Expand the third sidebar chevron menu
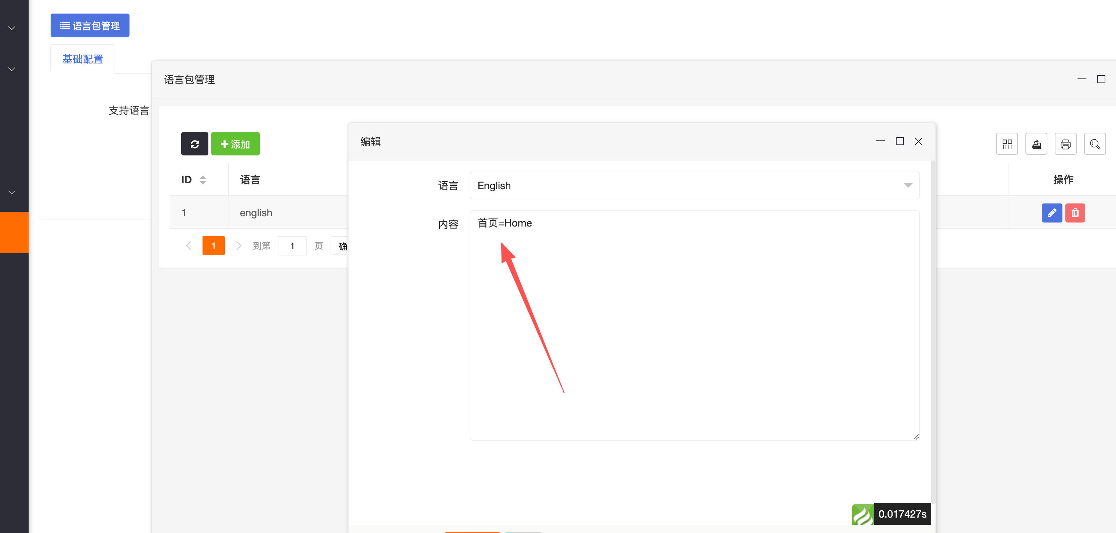This screenshot has width=1116, height=533. coord(12,192)
